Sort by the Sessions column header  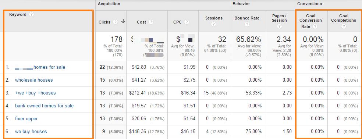tap(214, 18)
